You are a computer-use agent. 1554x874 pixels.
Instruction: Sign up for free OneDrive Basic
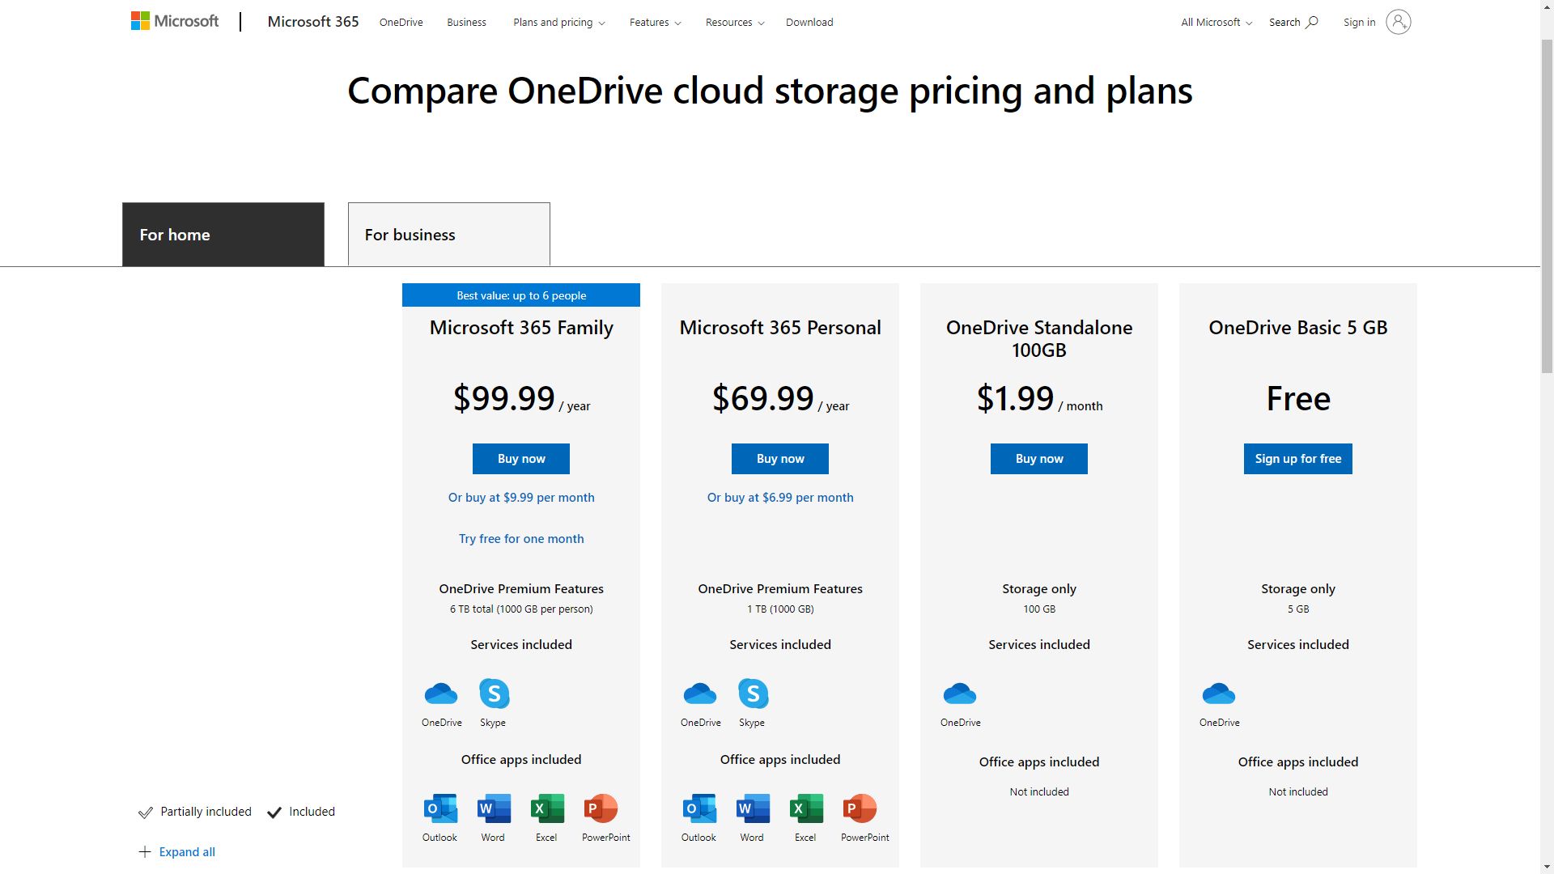(x=1298, y=458)
